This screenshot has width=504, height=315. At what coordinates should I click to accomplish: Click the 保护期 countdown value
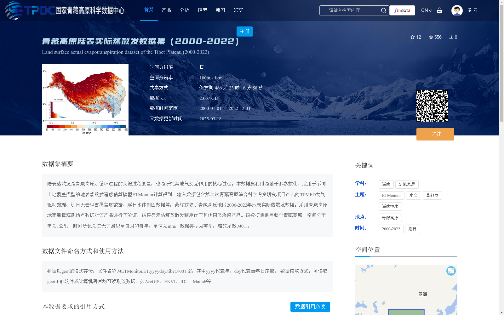231,88
